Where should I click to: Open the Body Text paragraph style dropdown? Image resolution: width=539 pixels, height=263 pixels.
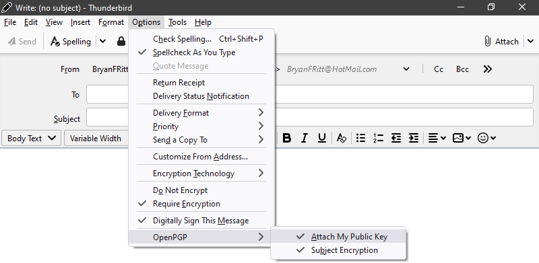[x=31, y=138]
